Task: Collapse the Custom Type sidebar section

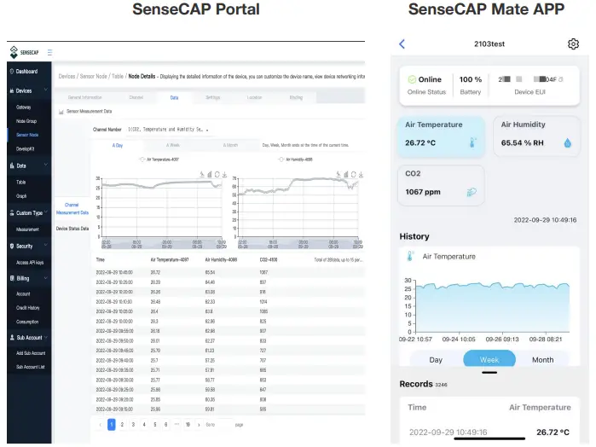Action: click(x=45, y=212)
